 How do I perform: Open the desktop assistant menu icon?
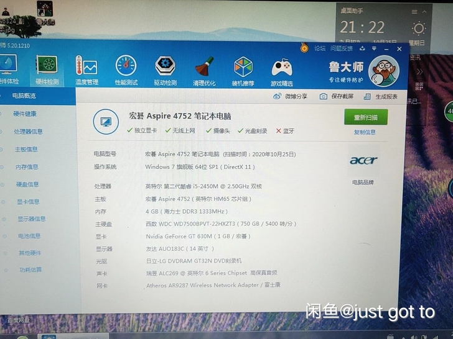(414, 12)
